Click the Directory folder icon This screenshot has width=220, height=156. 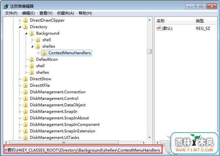click(x=26, y=27)
